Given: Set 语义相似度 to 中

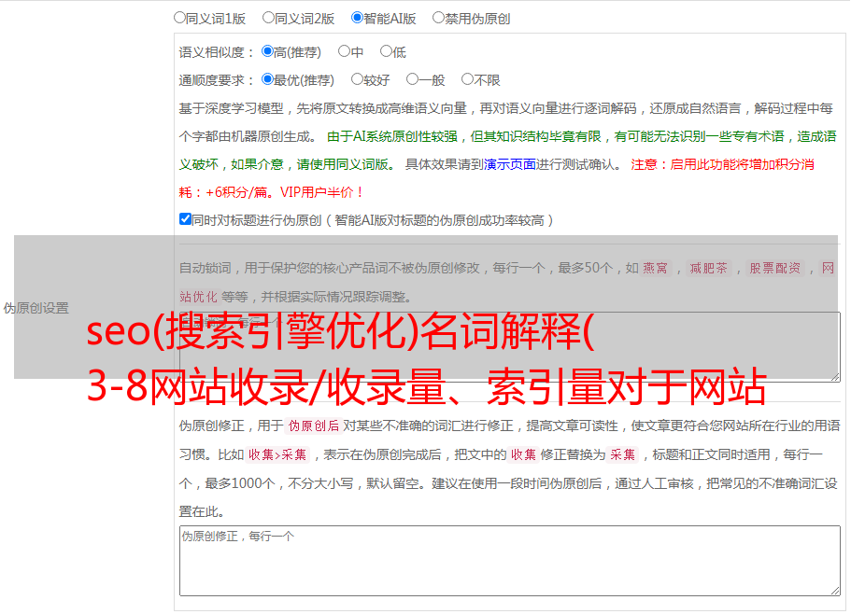Looking at the screenshot, I should [344, 51].
